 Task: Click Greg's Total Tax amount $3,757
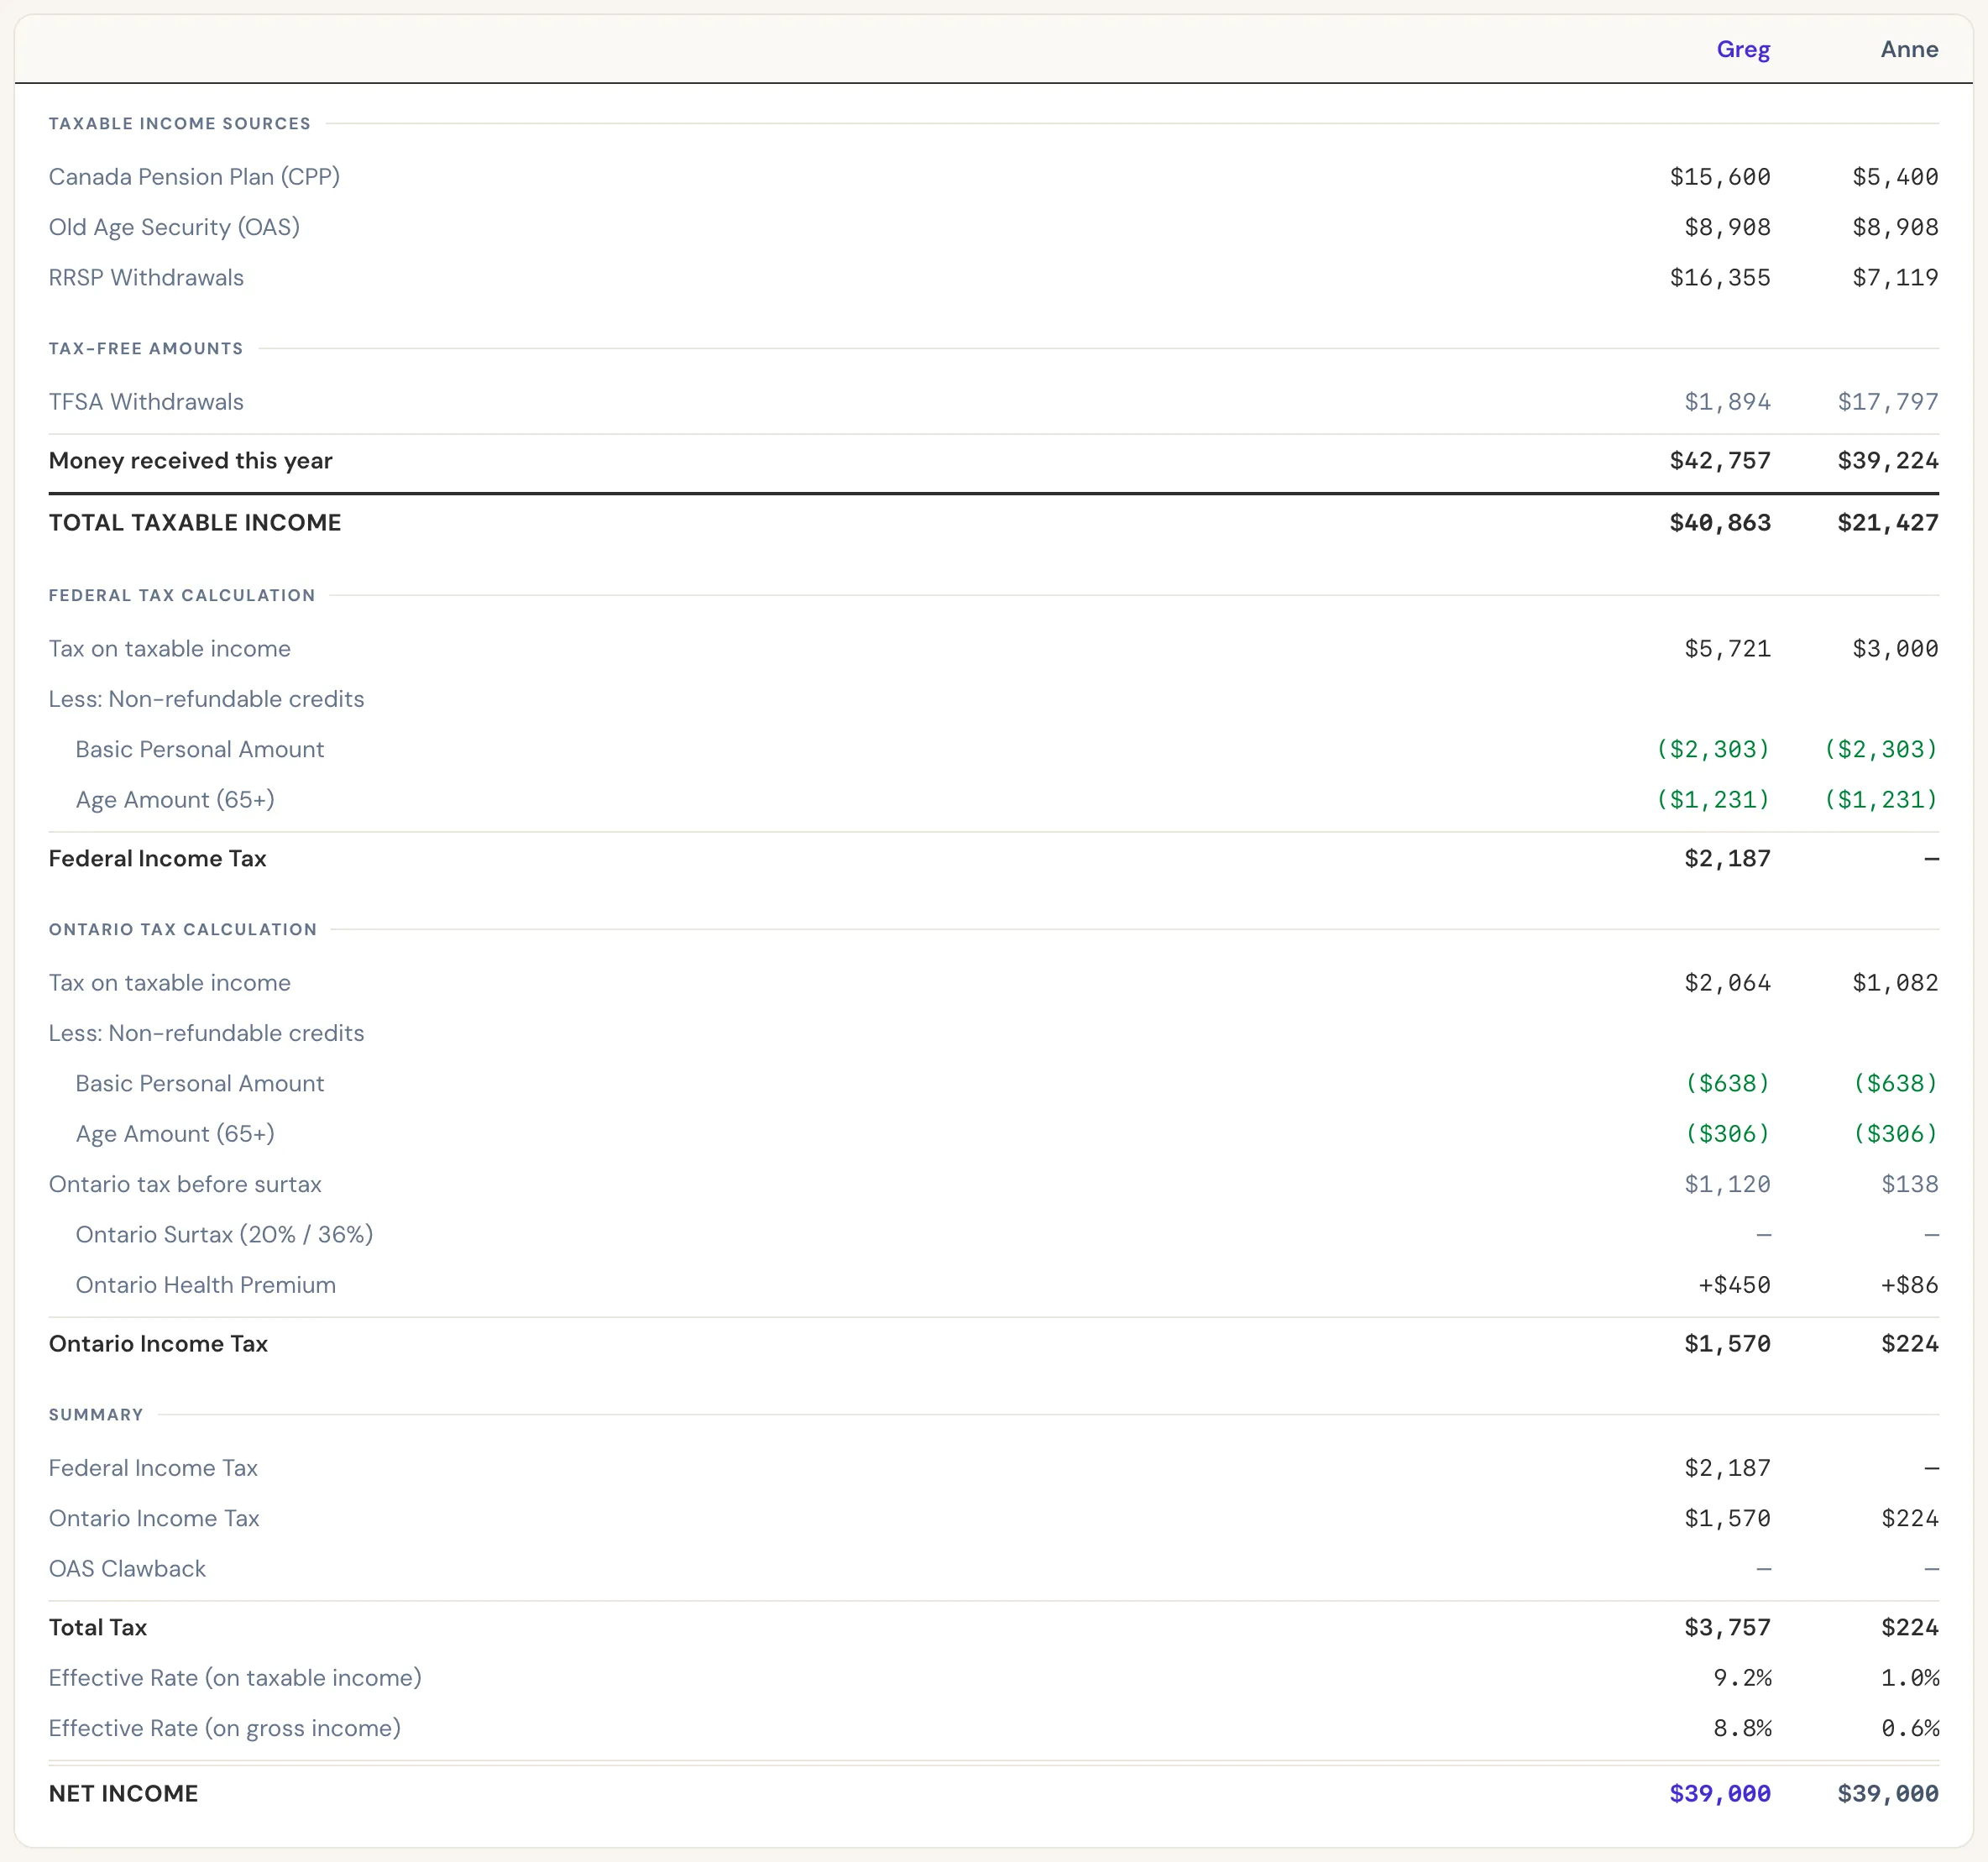tap(1727, 1628)
